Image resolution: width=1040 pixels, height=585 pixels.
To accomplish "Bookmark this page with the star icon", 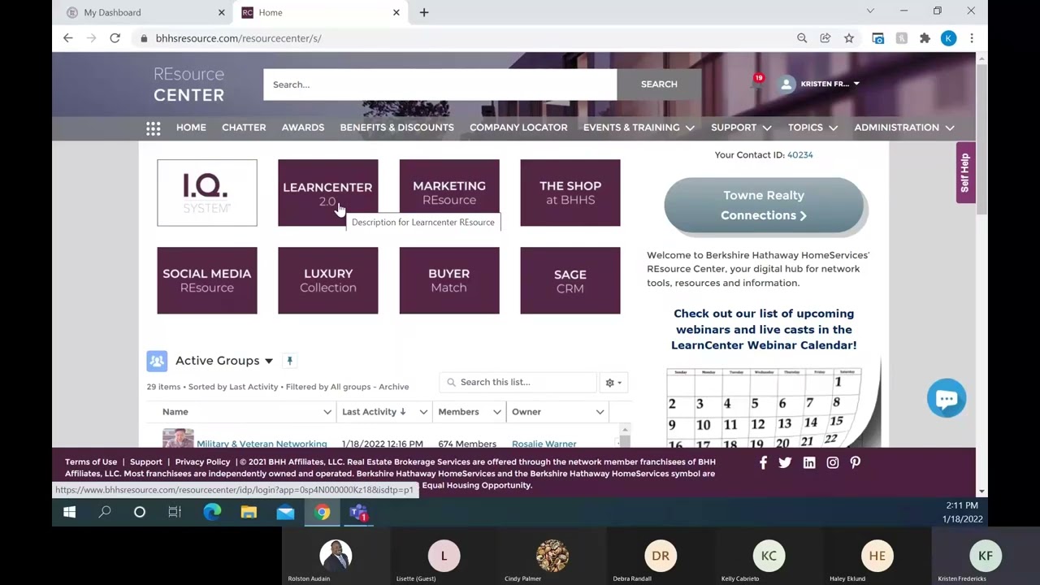I will (849, 38).
